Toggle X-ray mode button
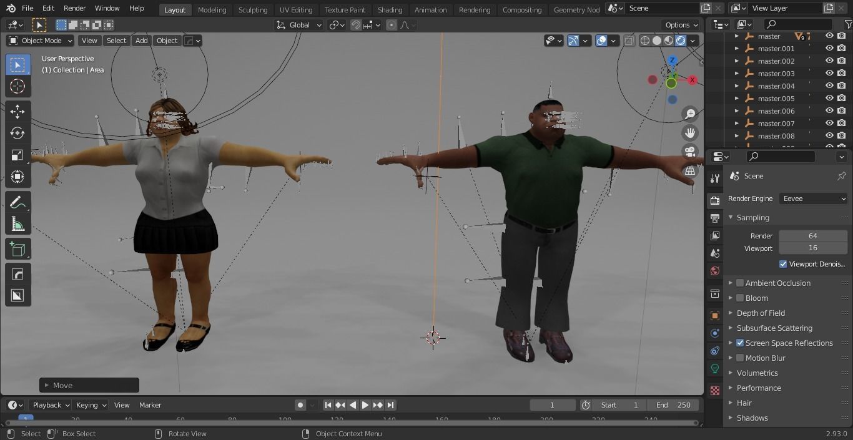Viewport: 853px width, 440px height. click(x=629, y=41)
